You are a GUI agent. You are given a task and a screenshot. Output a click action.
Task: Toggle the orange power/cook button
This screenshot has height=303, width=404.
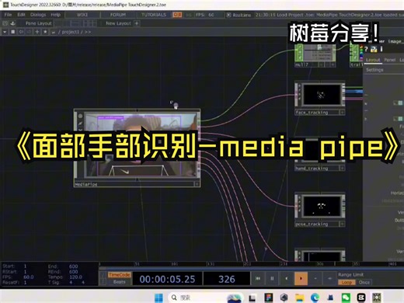(177, 15)
